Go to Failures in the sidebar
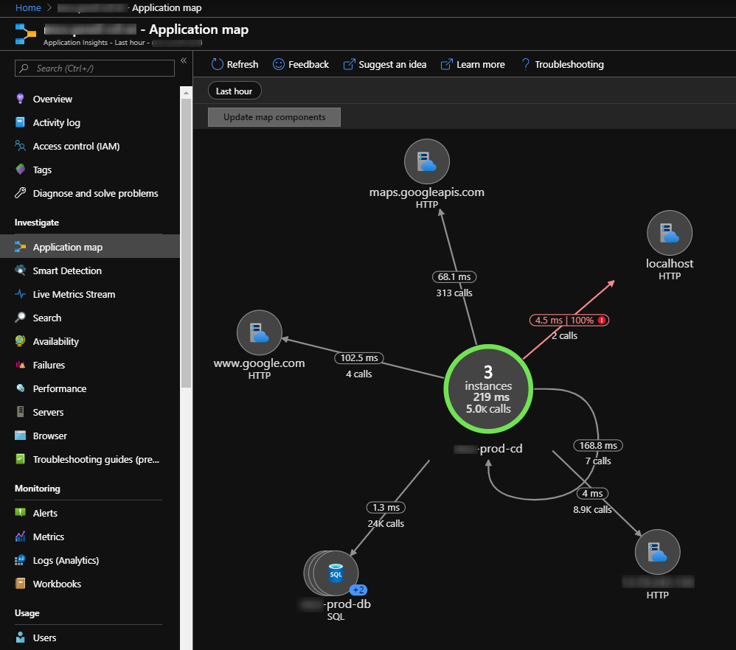The image size is (736, 650). 49,366
